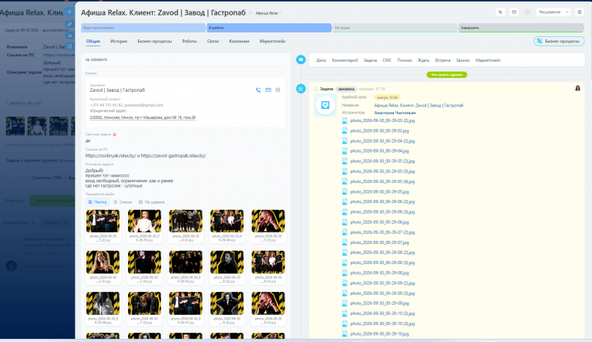Screen dimensions: 592x342
Task: Click the open-in-new-window icon in background task
Action: 69,46
